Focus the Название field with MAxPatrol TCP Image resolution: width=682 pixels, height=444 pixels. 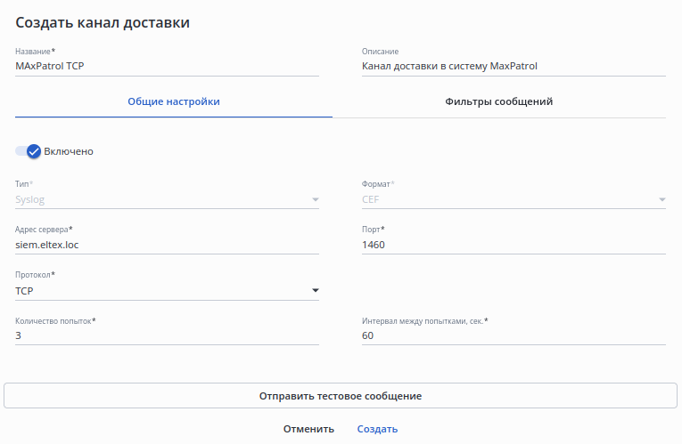[x=167, y=66]
